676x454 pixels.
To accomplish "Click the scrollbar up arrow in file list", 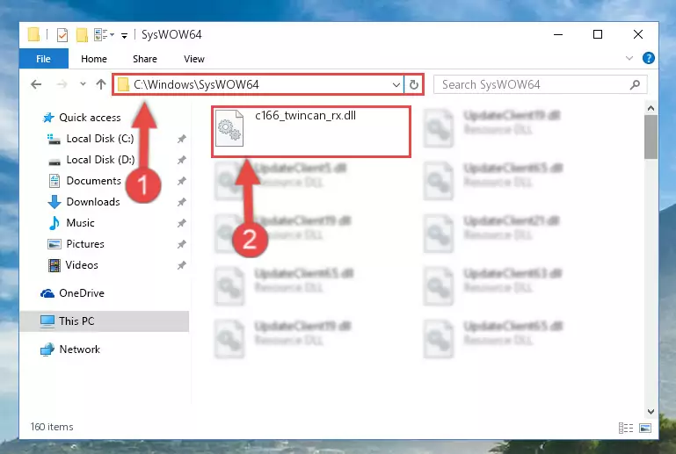I will click(651, 108).
